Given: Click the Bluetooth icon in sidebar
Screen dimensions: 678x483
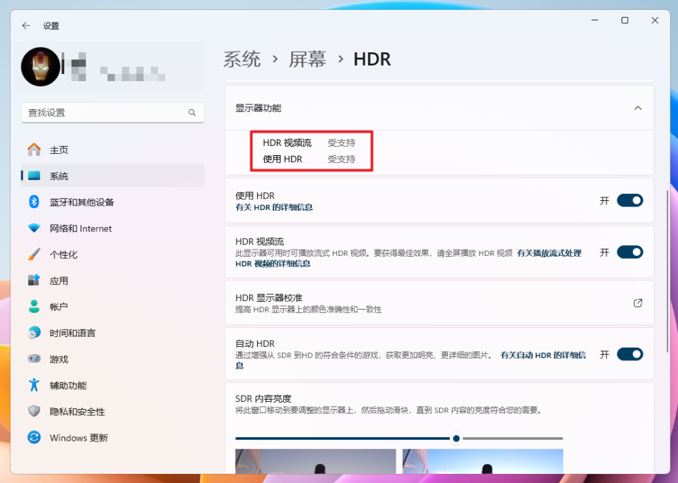Looking at the screenshot, I should 34,202.
